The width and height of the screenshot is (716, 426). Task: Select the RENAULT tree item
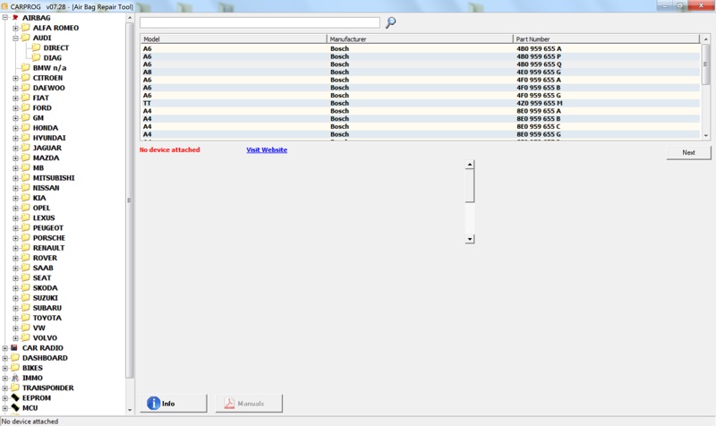click(48, 248)
